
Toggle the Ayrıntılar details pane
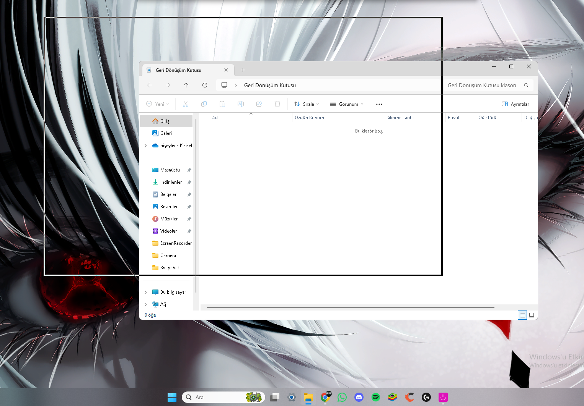tap(515, 104)
